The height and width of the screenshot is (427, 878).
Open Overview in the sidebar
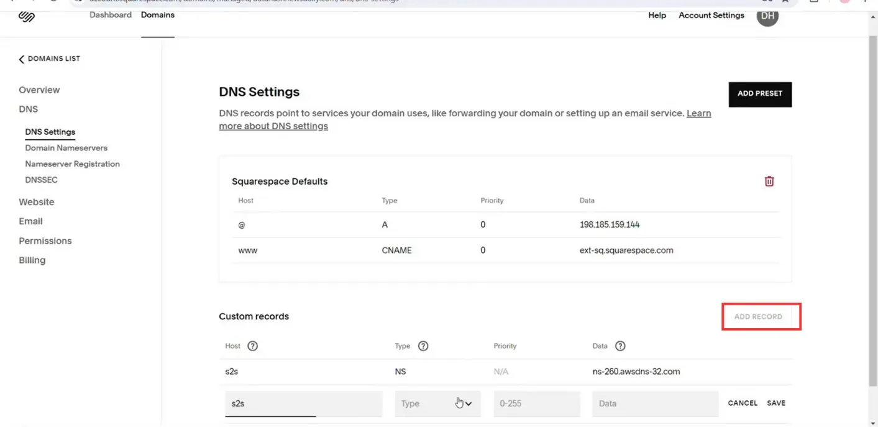coord(39,90)
